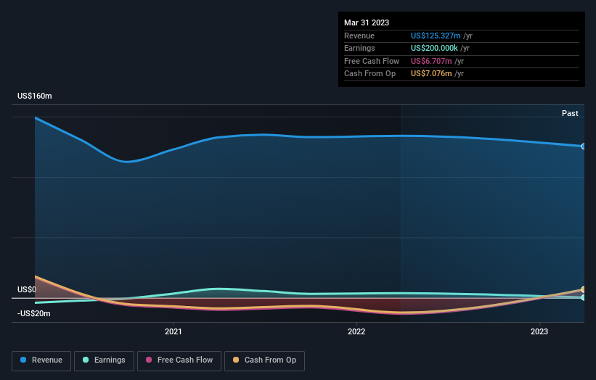The width and height of the screenshot is (596, 380).
Task: Click the Revenue label in tooltip
Action: [359, 36]
